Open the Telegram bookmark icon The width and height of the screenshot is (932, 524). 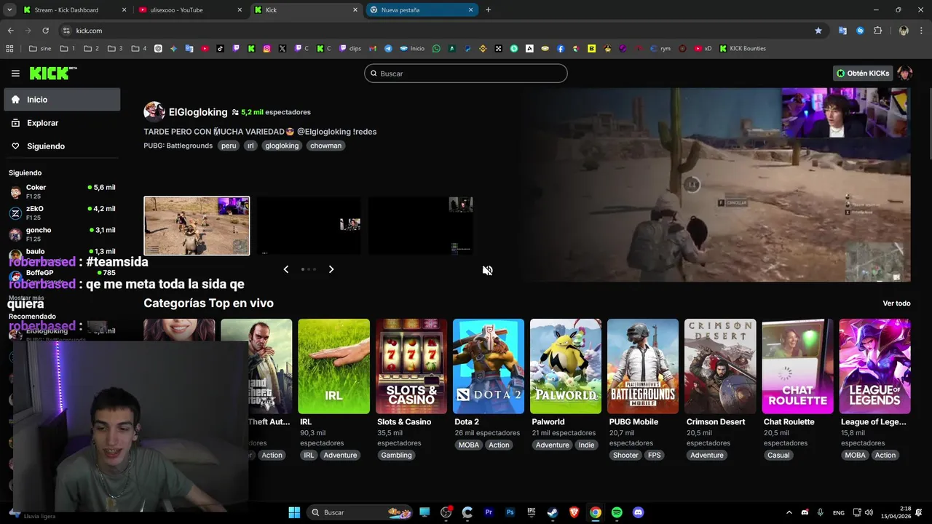[x=388, y=49]
